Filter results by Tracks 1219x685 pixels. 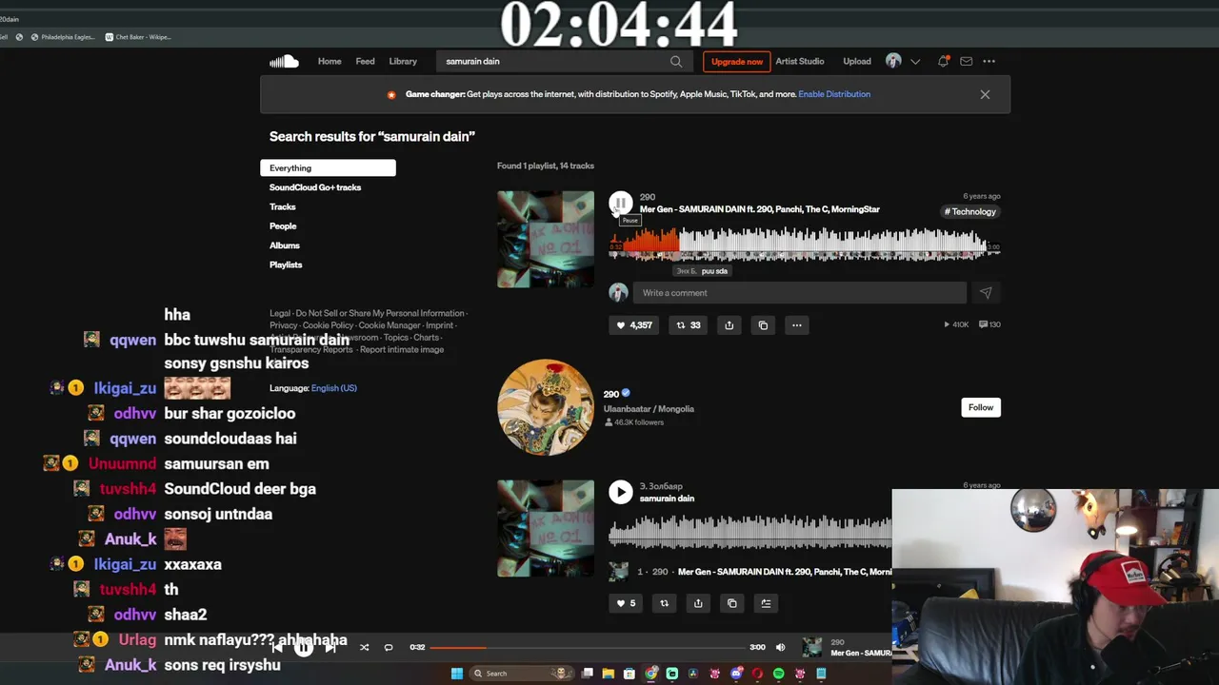click(283, 206)
